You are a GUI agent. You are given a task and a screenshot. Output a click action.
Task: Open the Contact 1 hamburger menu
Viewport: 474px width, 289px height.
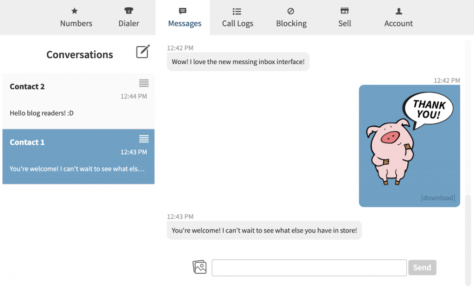[x=144, y=139]
